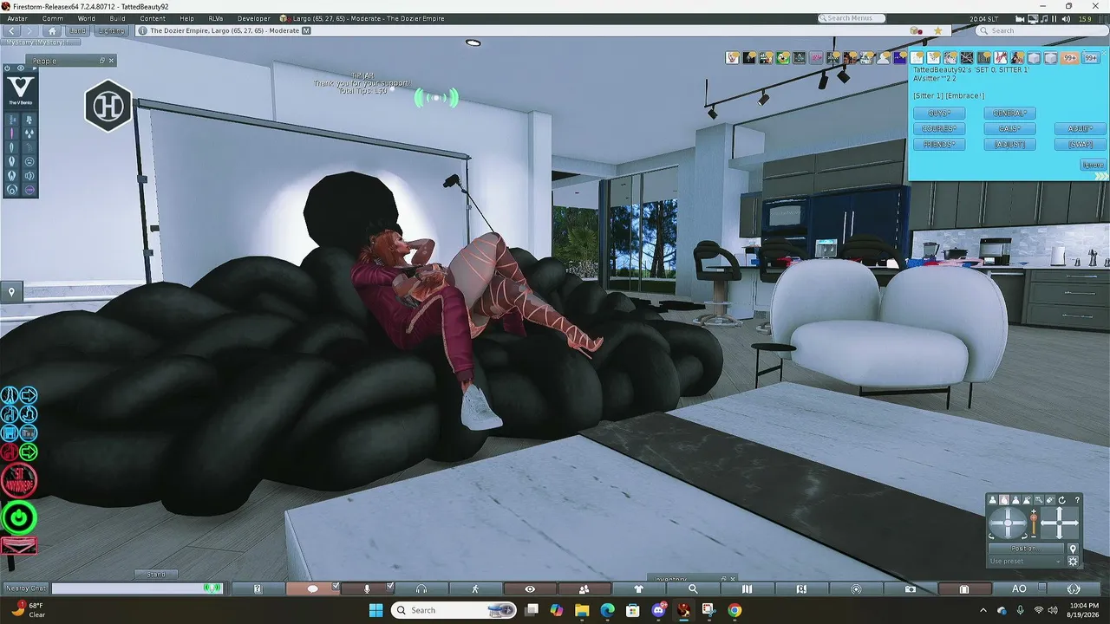The image size is (1110, 624).
Task: Click the Stand button above chat bar
Action: (x=156, y=574)
